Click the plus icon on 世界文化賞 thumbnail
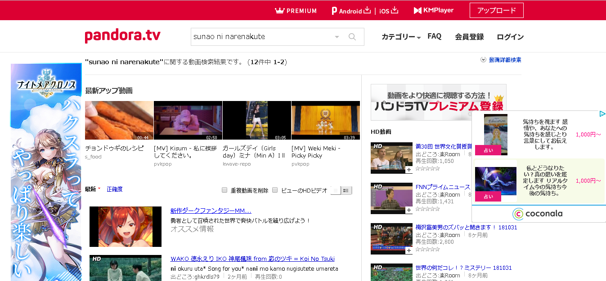Screen dimensions: 606x281 (408, 170)
